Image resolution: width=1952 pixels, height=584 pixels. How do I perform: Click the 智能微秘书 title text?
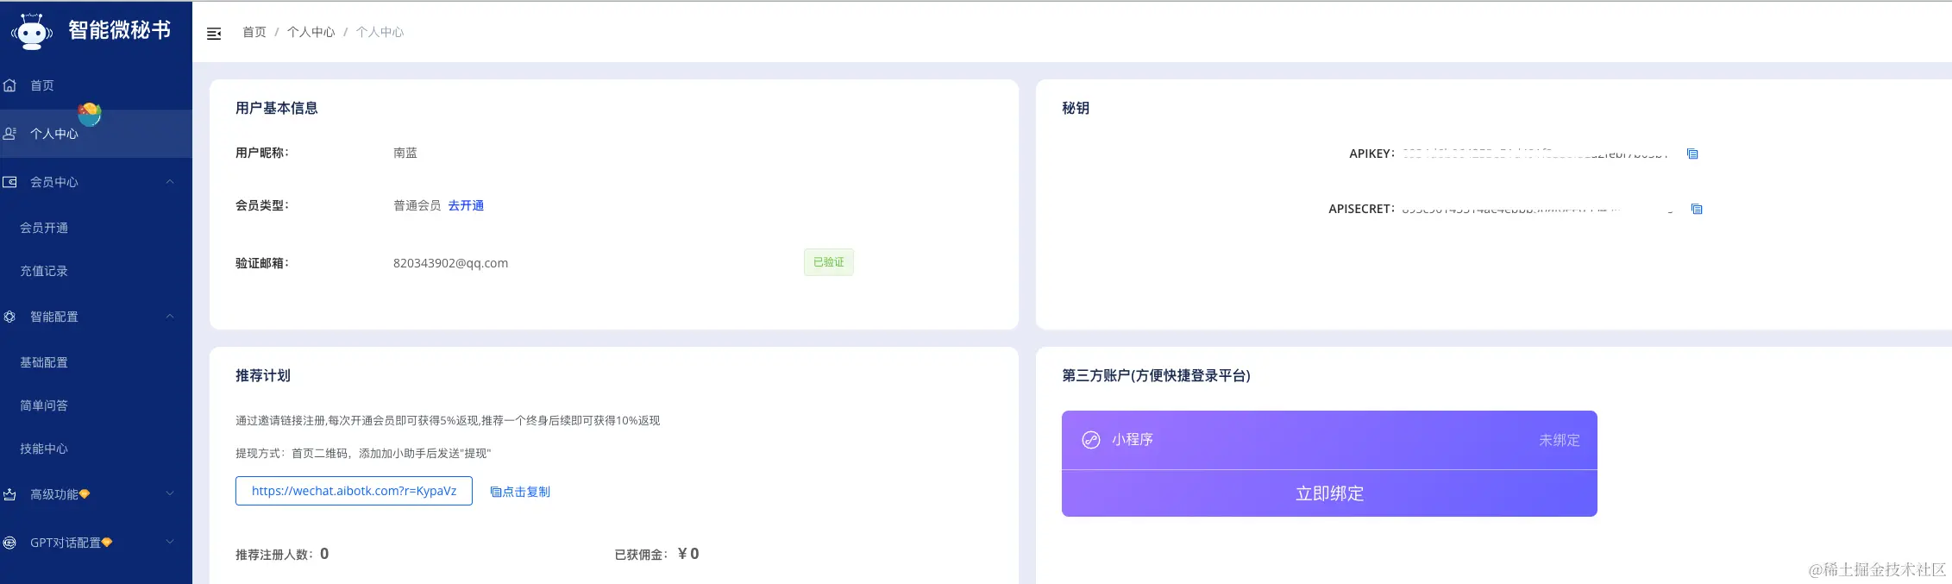(120, 30)
